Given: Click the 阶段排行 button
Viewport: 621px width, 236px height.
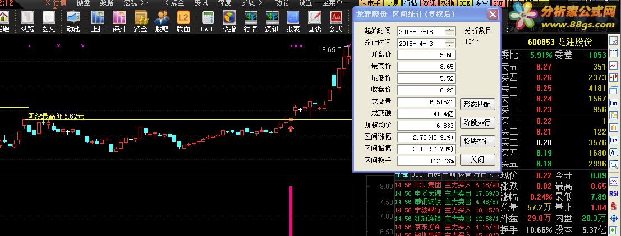Looking at the screenshot, I should (x=477, y=123).
